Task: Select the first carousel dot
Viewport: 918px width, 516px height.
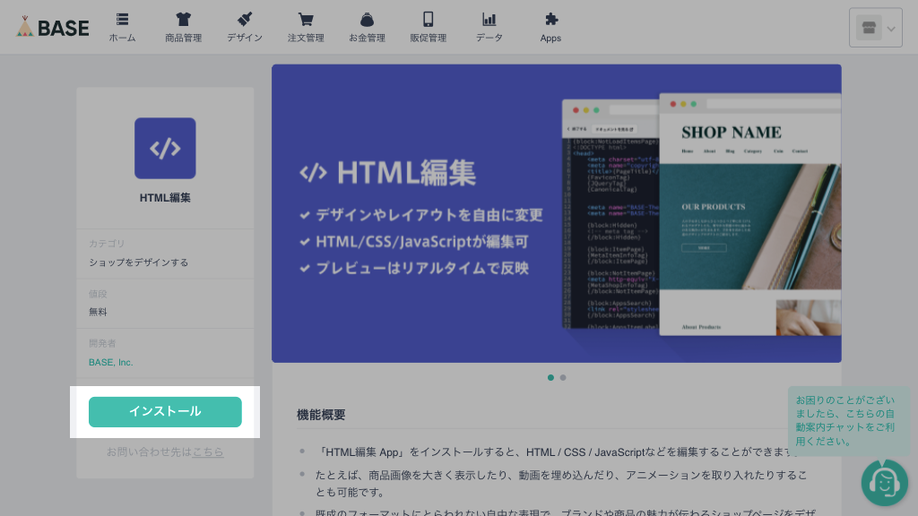Action: [550, 377]
